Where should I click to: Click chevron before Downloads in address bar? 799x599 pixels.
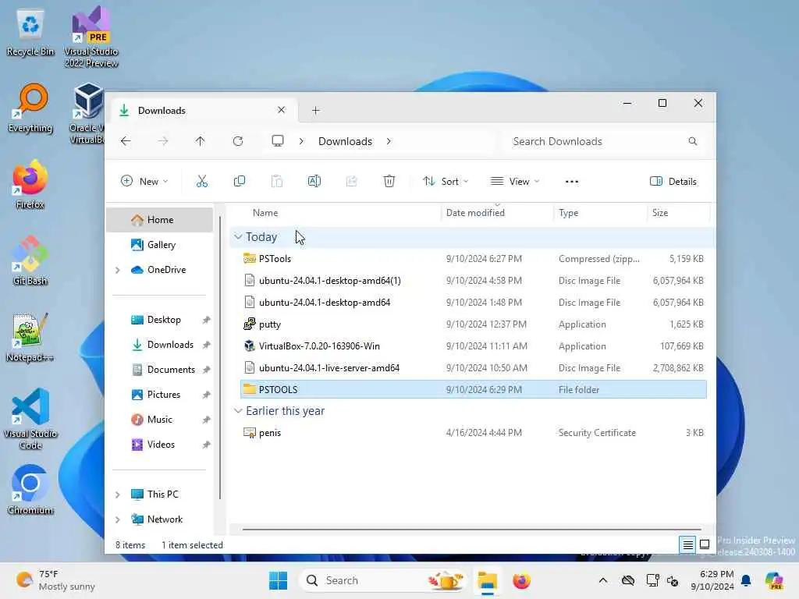pyautogui.click(x=301, y=141)
